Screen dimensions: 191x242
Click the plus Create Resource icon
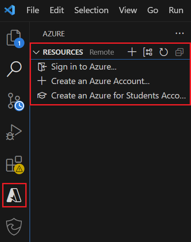point(132,52)
